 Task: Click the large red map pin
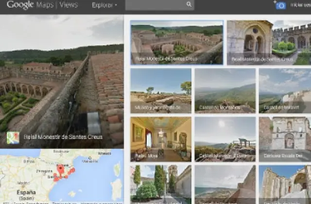coord(61,170)
